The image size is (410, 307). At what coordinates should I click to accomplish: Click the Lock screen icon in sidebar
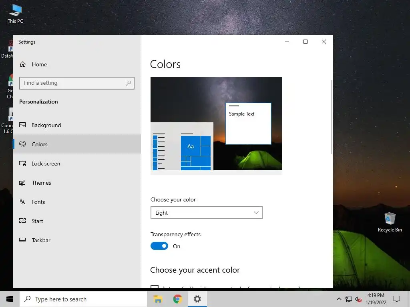coord(22,163)
